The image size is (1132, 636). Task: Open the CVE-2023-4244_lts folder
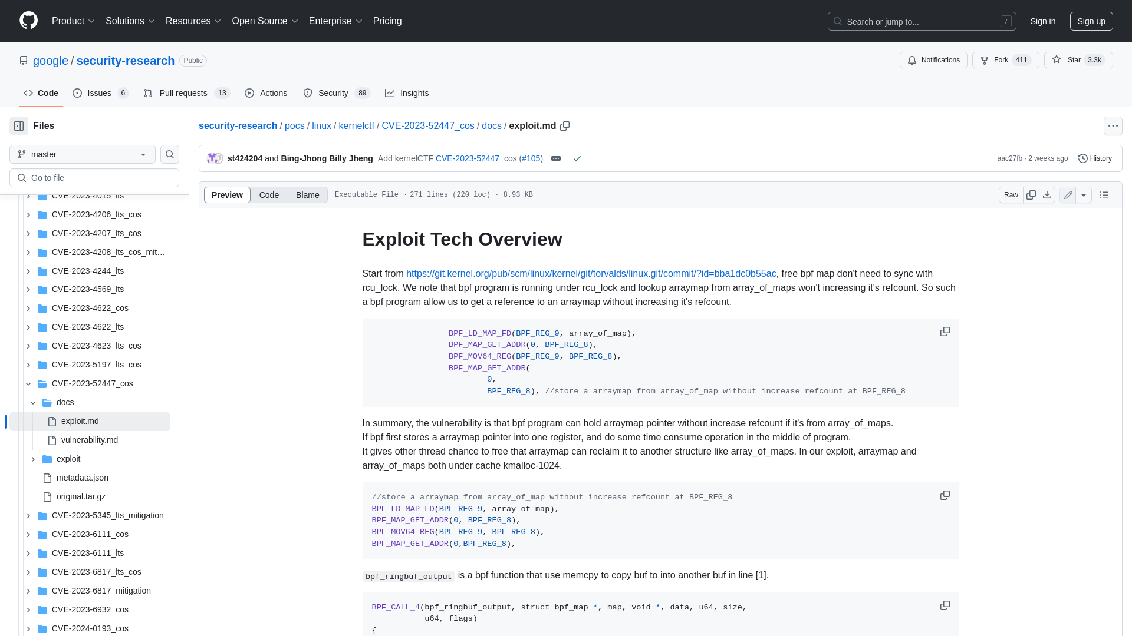tap(88, 271)
